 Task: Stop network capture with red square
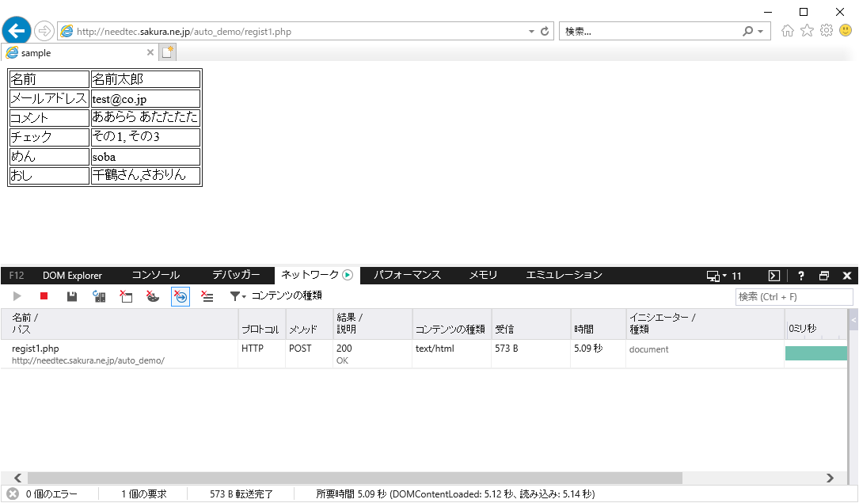(44, 296)
